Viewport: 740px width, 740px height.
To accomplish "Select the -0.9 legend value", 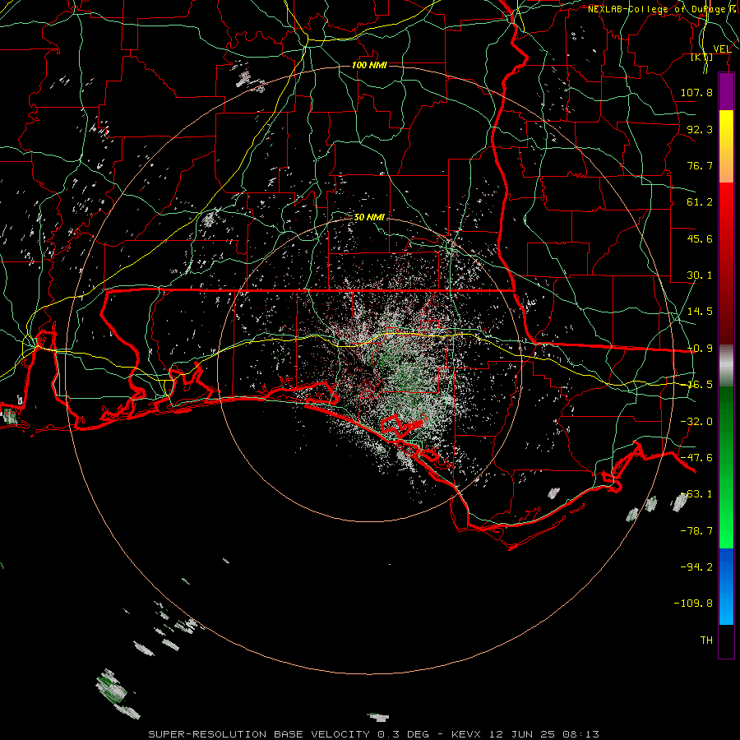I will pos(701,349).
